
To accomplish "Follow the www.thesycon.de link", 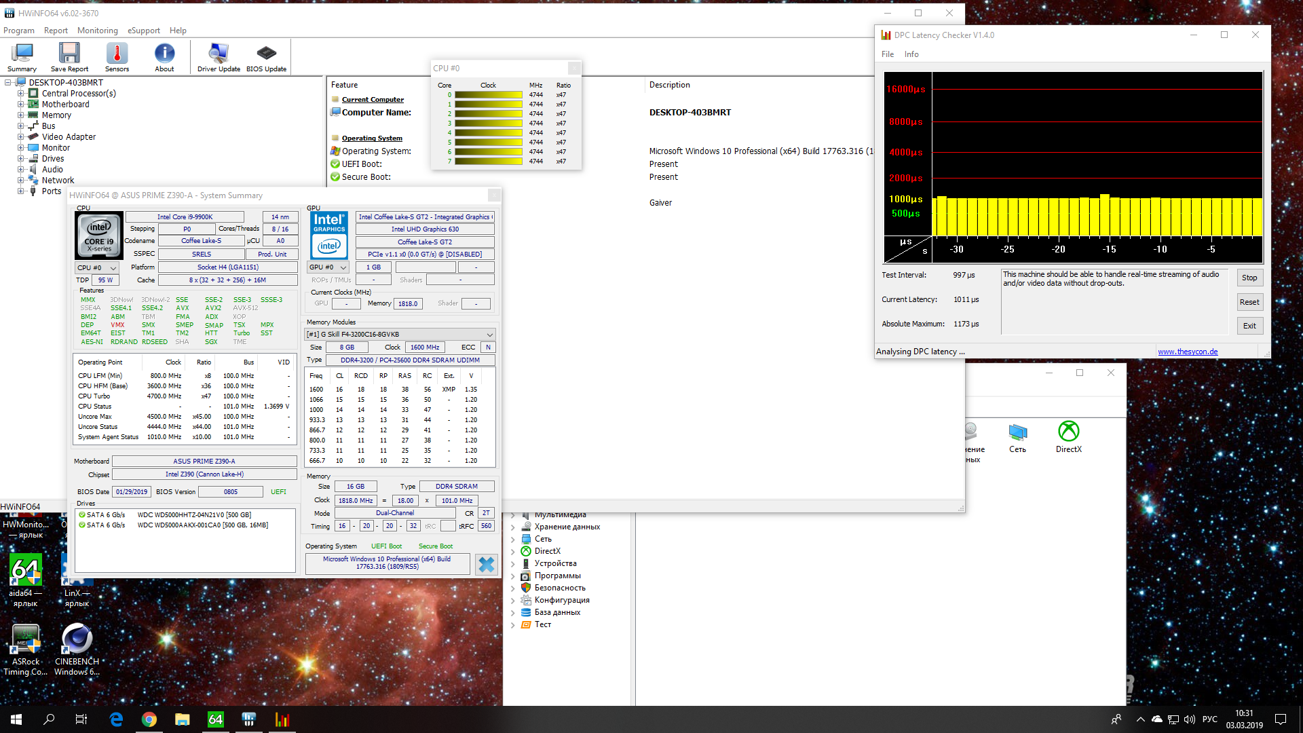I will 1187,352.
